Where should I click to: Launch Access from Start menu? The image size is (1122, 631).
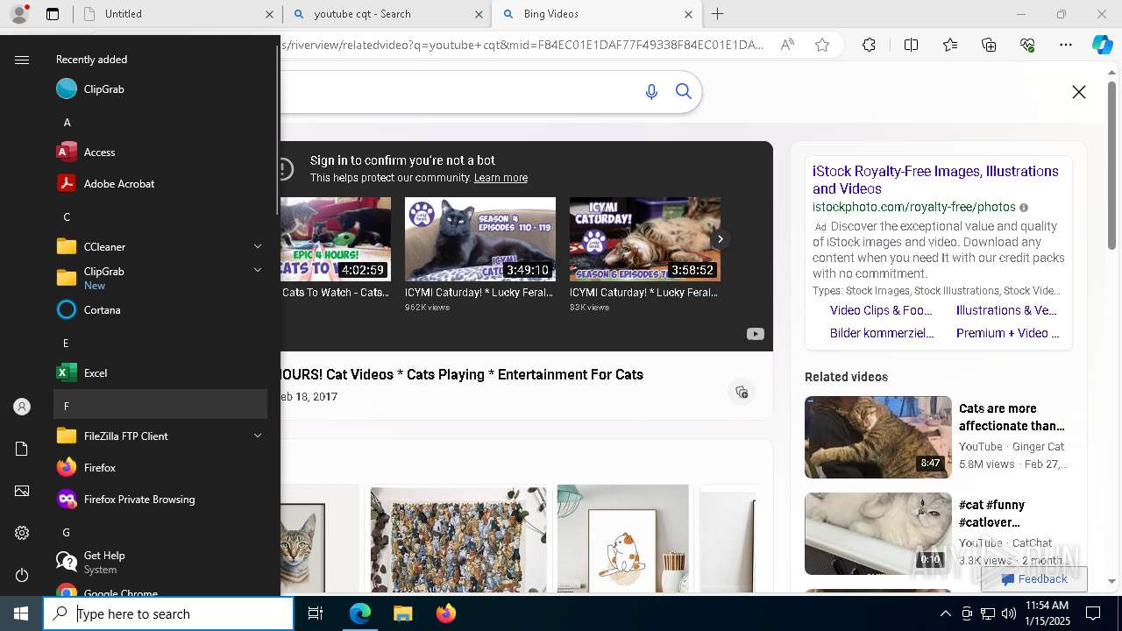tap(160, 152)
